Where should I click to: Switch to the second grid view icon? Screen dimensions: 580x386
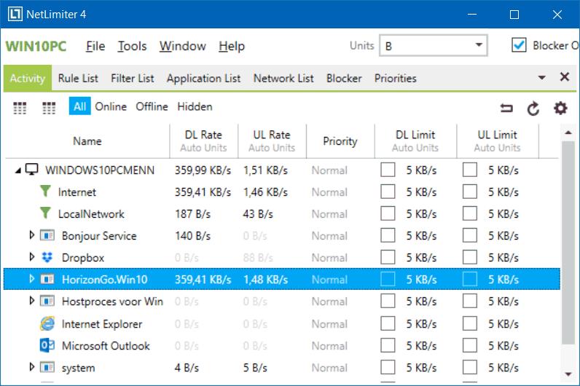49,108
